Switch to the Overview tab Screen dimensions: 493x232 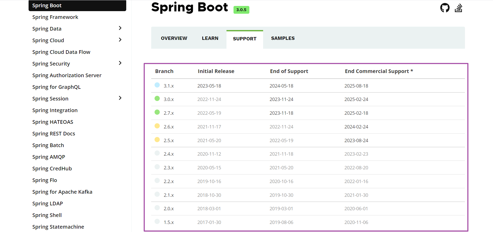(174, 38)
